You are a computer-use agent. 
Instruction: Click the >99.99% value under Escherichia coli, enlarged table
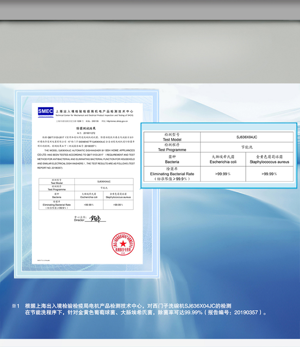223,174
